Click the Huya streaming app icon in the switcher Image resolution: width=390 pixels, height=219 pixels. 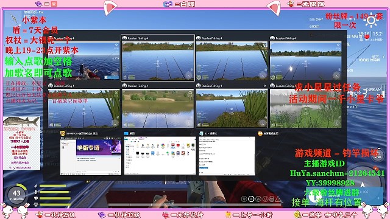[x=63, y=133]
